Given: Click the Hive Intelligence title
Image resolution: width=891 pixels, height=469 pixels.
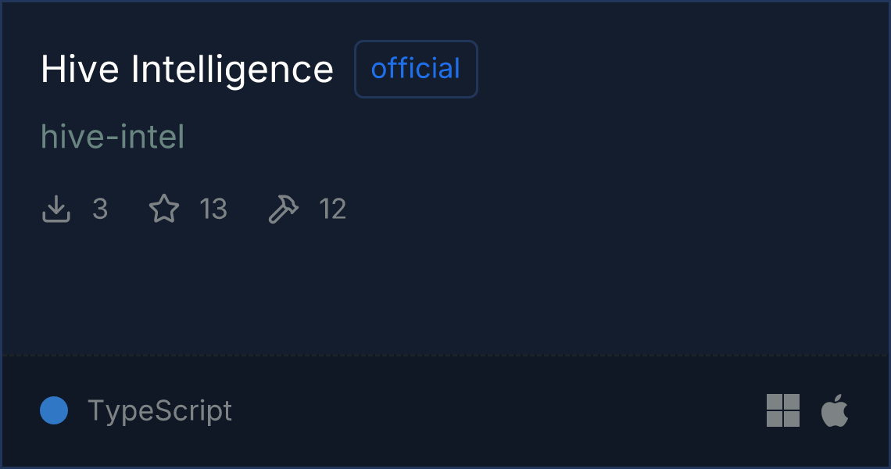Looking at the screenshot, I should click(x=188, y=69).
